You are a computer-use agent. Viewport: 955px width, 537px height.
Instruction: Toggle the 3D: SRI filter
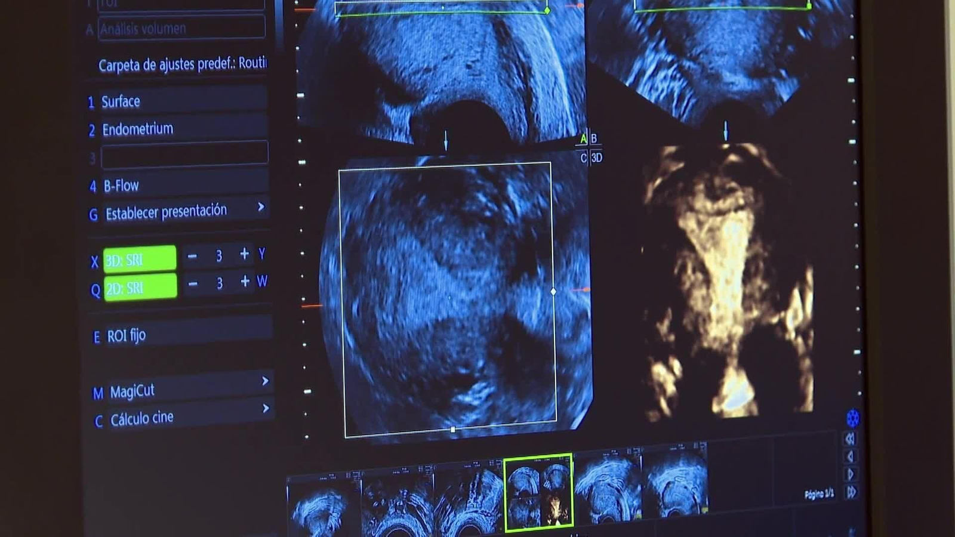pyautogui.click(x=140, y=260)
